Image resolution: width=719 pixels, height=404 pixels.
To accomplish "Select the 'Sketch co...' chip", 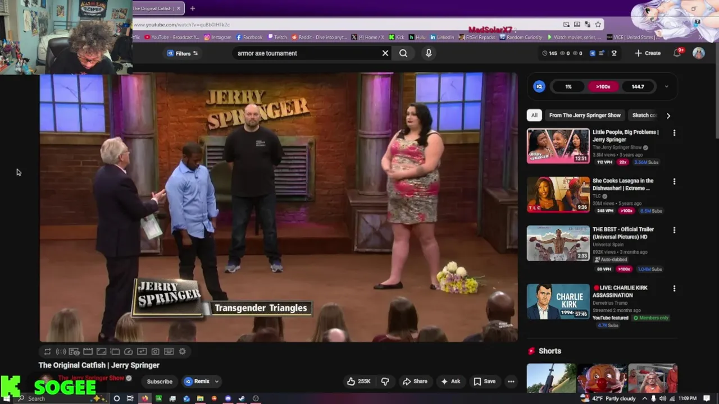I will (644, 115).
